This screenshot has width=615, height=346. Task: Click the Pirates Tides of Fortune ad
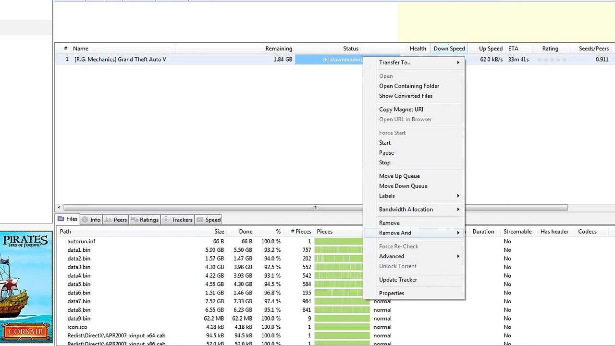tap(26, 287)
